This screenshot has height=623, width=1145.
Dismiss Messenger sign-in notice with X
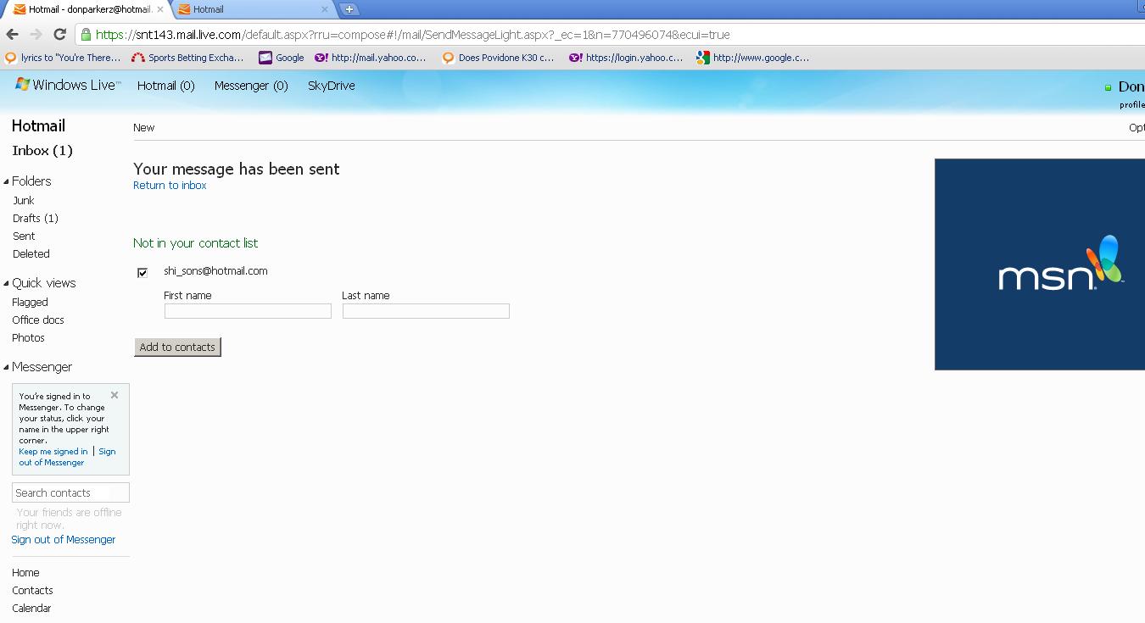[x=114, y=395]
